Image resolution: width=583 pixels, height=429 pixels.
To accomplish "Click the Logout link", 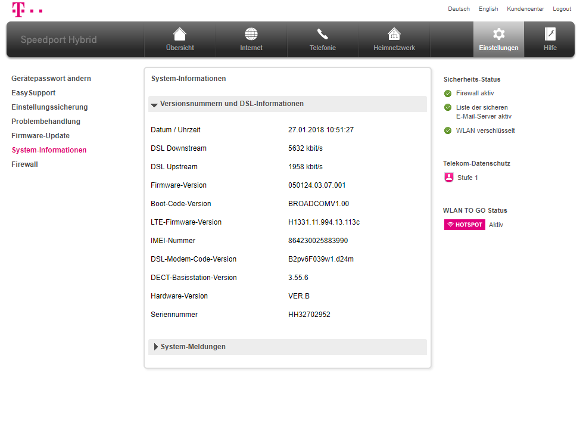I will tap(562, 9).
